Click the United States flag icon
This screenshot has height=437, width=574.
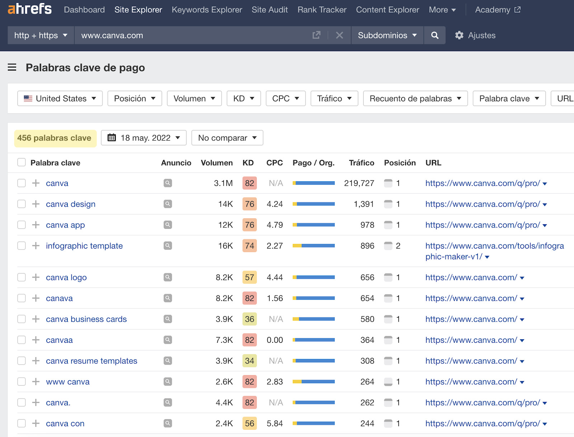28,98
